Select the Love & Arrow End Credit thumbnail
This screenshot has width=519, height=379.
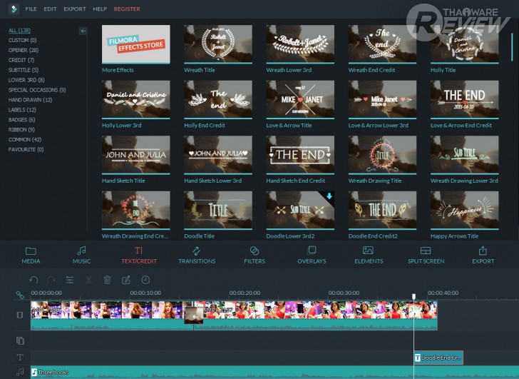click(464, 99)
